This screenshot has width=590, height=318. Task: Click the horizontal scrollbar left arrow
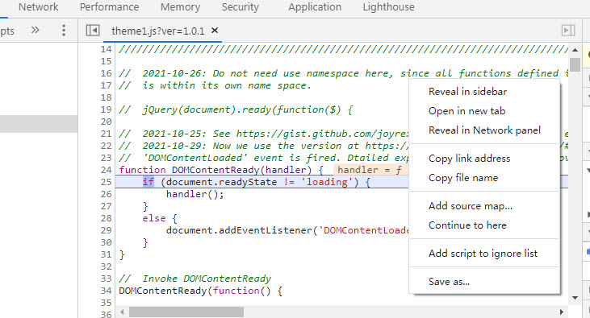(x=122, y=312)
